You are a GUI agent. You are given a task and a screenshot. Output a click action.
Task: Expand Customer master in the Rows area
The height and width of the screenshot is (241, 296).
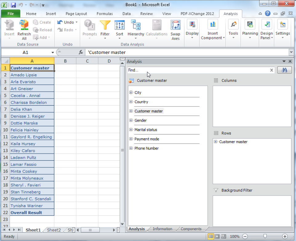tap(216, 142)
